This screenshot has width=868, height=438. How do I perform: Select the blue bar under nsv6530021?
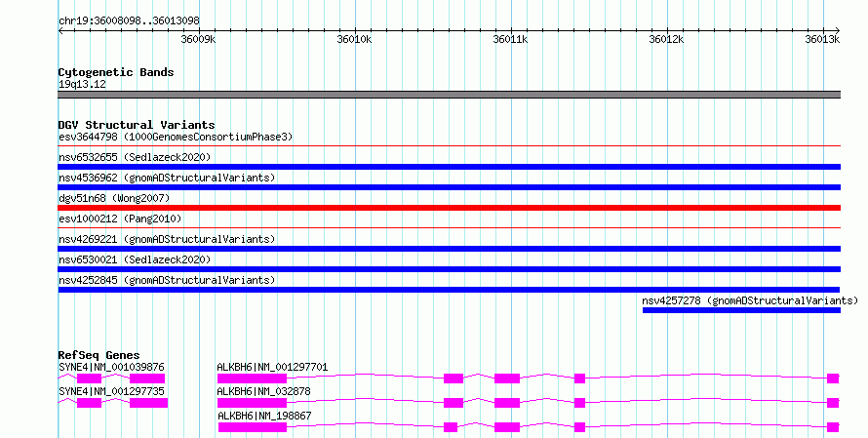click(449, 269)
